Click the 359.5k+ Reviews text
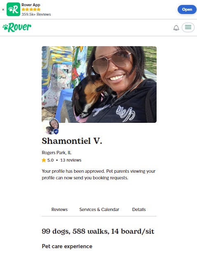This screenshot has height=256, width=197. tap(36, 14)
